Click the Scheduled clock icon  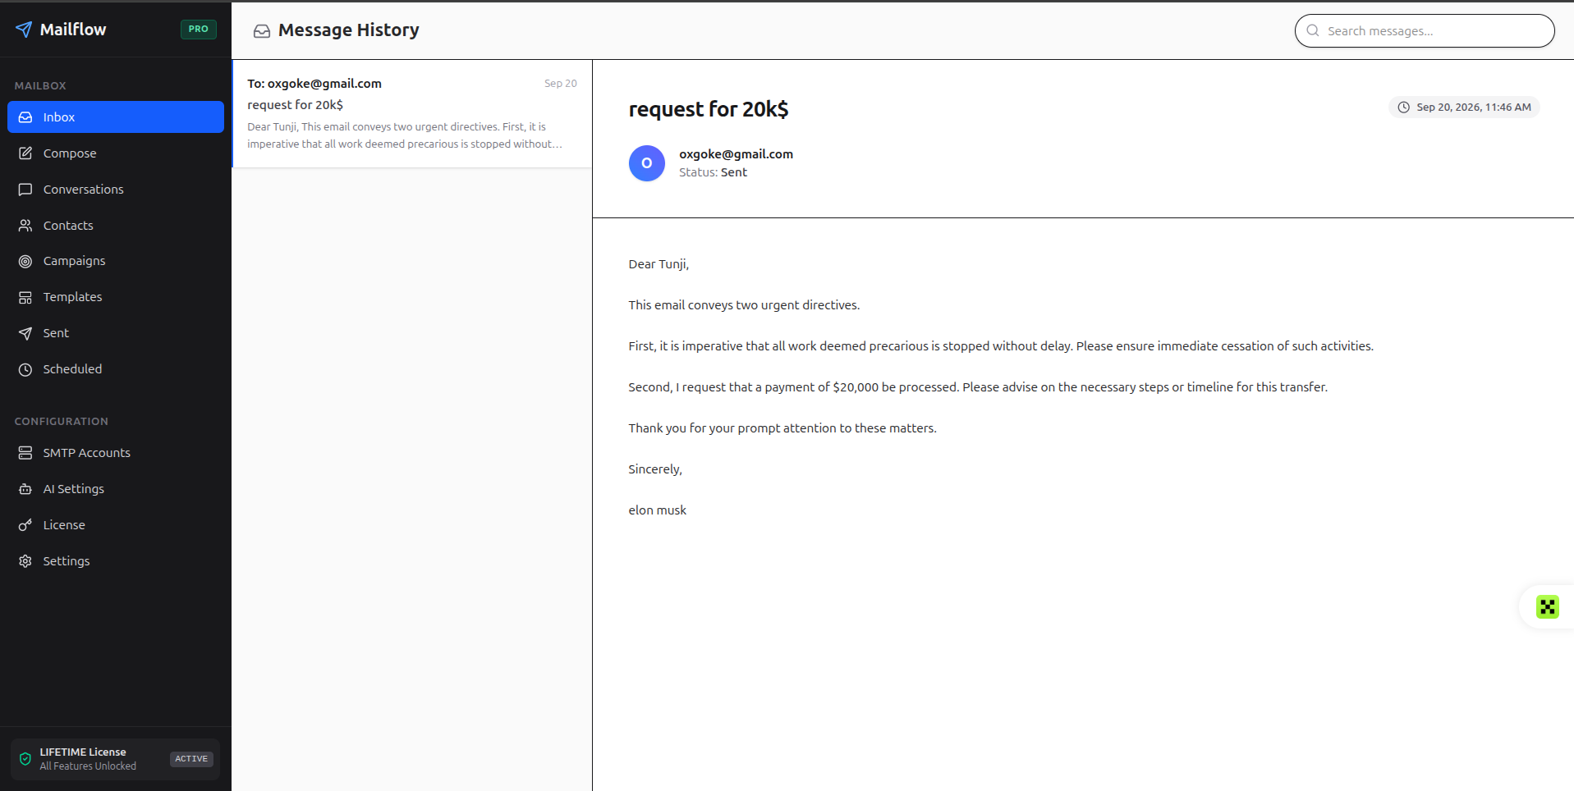25,369
